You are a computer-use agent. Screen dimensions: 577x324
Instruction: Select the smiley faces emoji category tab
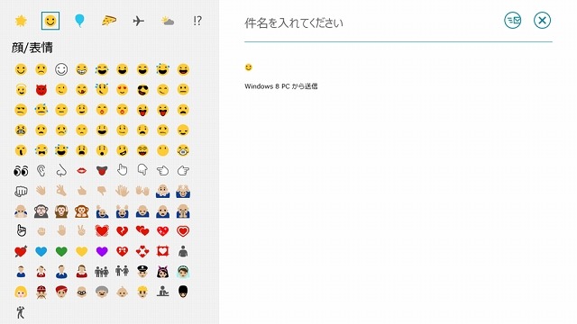pos(50,21)
